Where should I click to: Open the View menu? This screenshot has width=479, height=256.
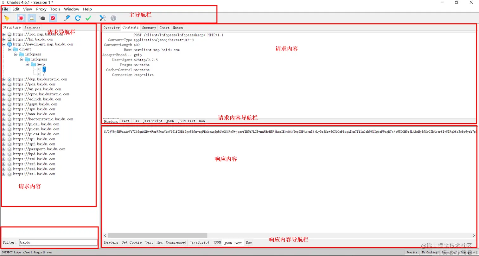pyautogui.click(x=28, y=9)
